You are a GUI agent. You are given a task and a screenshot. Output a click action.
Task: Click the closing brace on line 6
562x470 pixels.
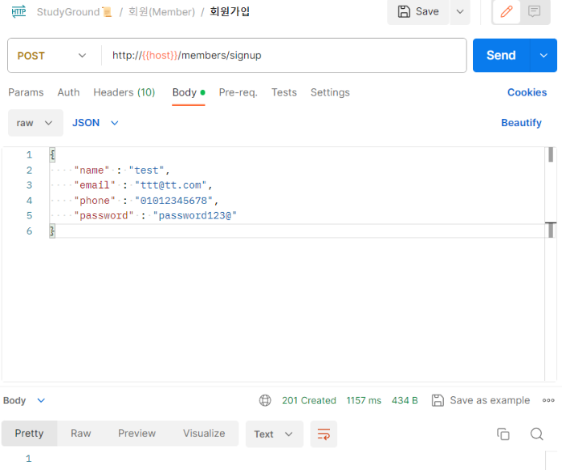(x=52, y=231)
